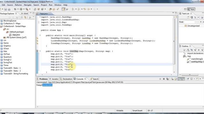Click the New Java Package toolbar icon
This screenshot has height=114, width=204.
39,9
